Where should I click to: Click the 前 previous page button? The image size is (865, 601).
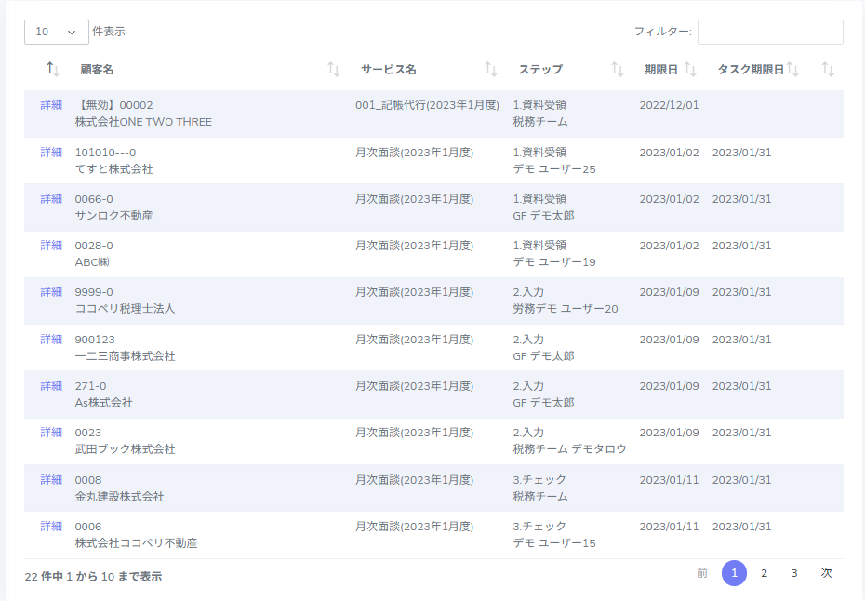point(702,573)
